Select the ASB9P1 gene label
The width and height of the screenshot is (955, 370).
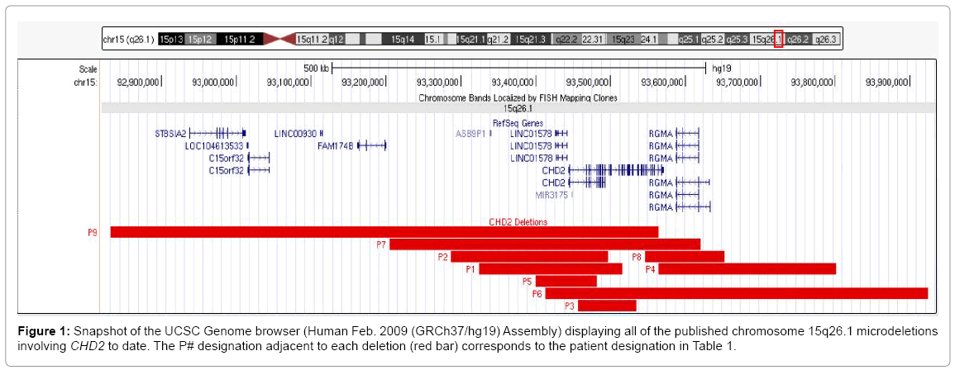point(471,133)
